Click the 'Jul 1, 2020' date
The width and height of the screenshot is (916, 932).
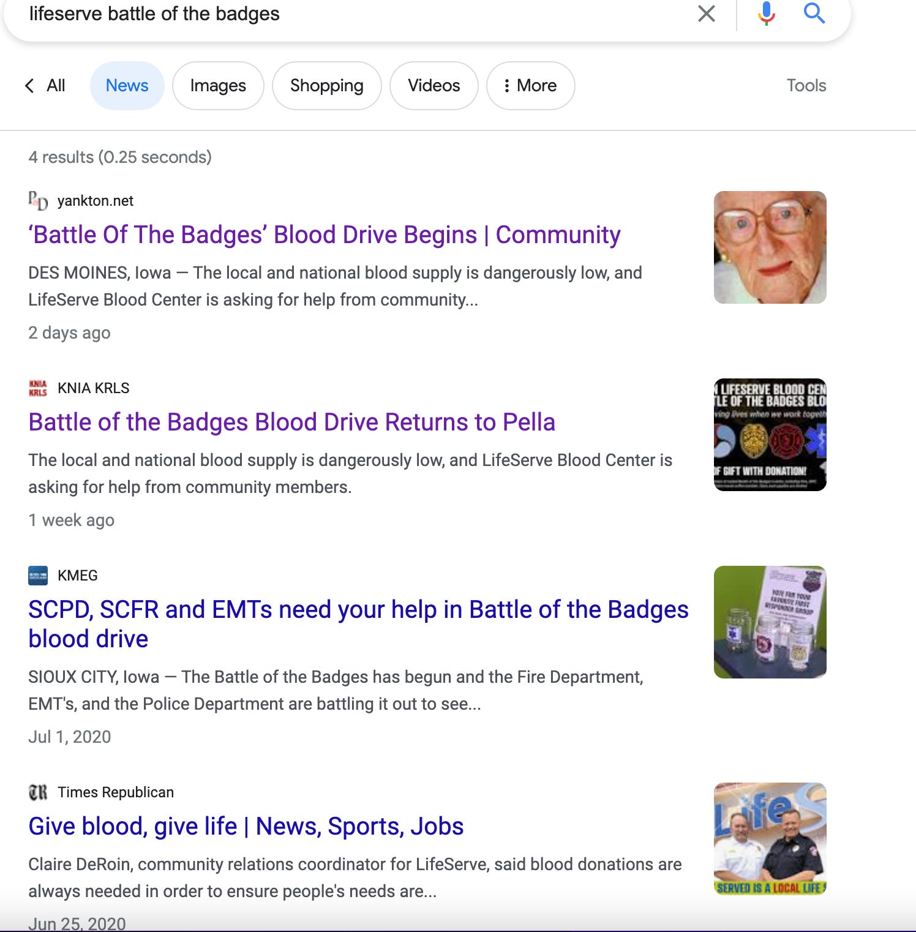point(69,737)
